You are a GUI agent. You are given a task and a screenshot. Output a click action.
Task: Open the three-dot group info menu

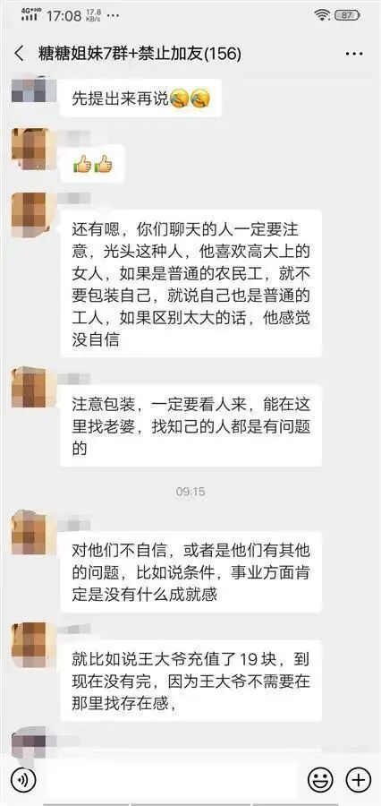tap(354, 54)
